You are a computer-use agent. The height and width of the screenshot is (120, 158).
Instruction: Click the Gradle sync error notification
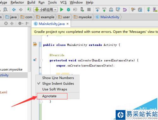coord(94,32)
